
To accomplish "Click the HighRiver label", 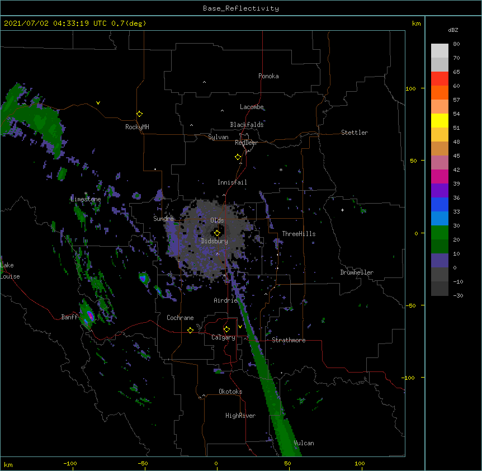I will click(240, 416).
